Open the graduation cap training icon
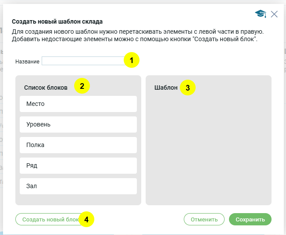Image resolution: width=286 pixels, height=235 pixels. 261,14
